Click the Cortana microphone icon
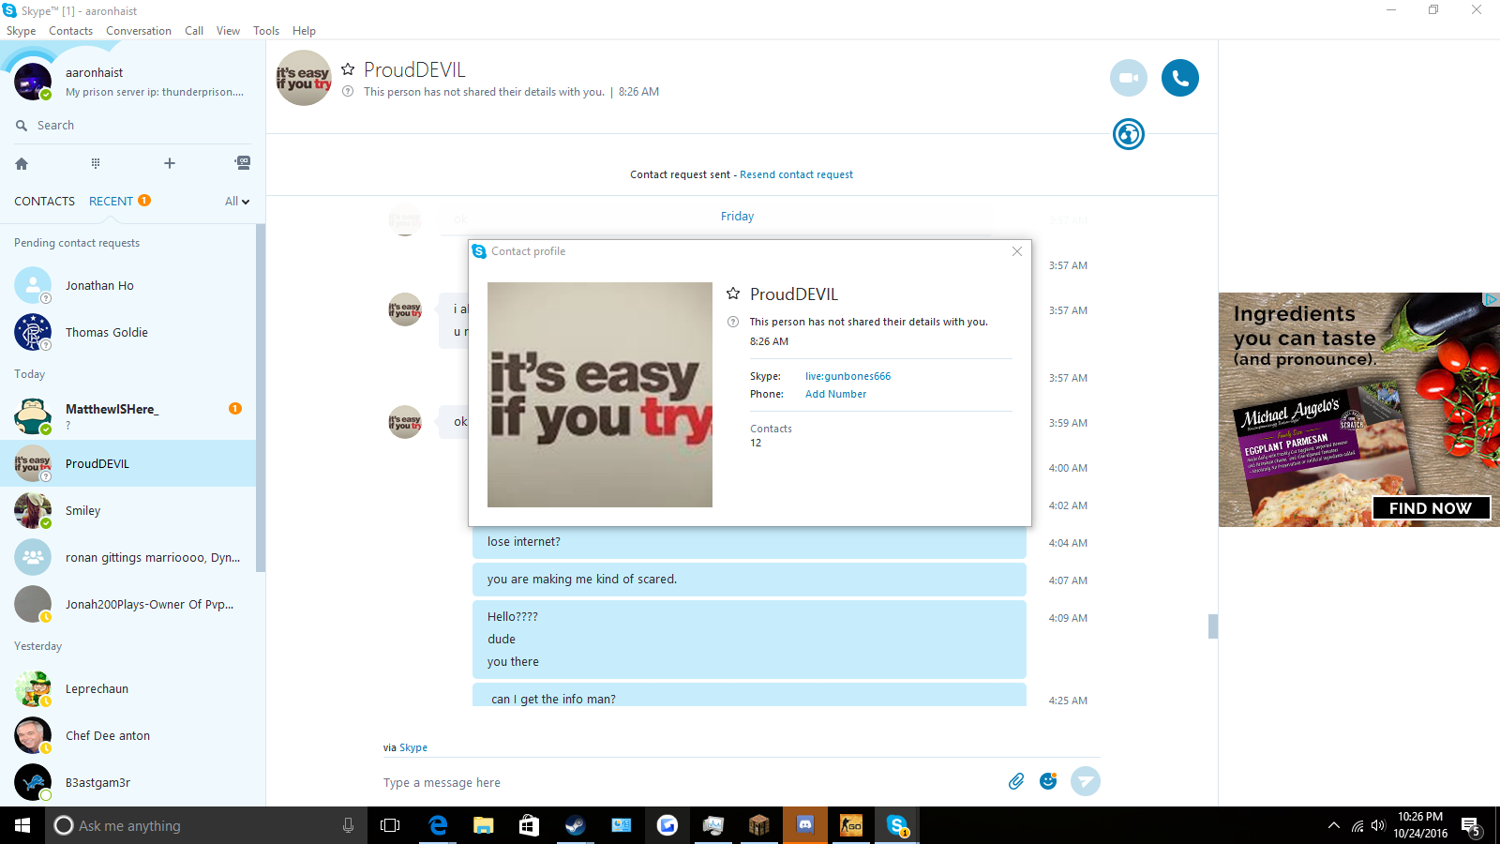The image size is (1500, 844). [349, 825]
